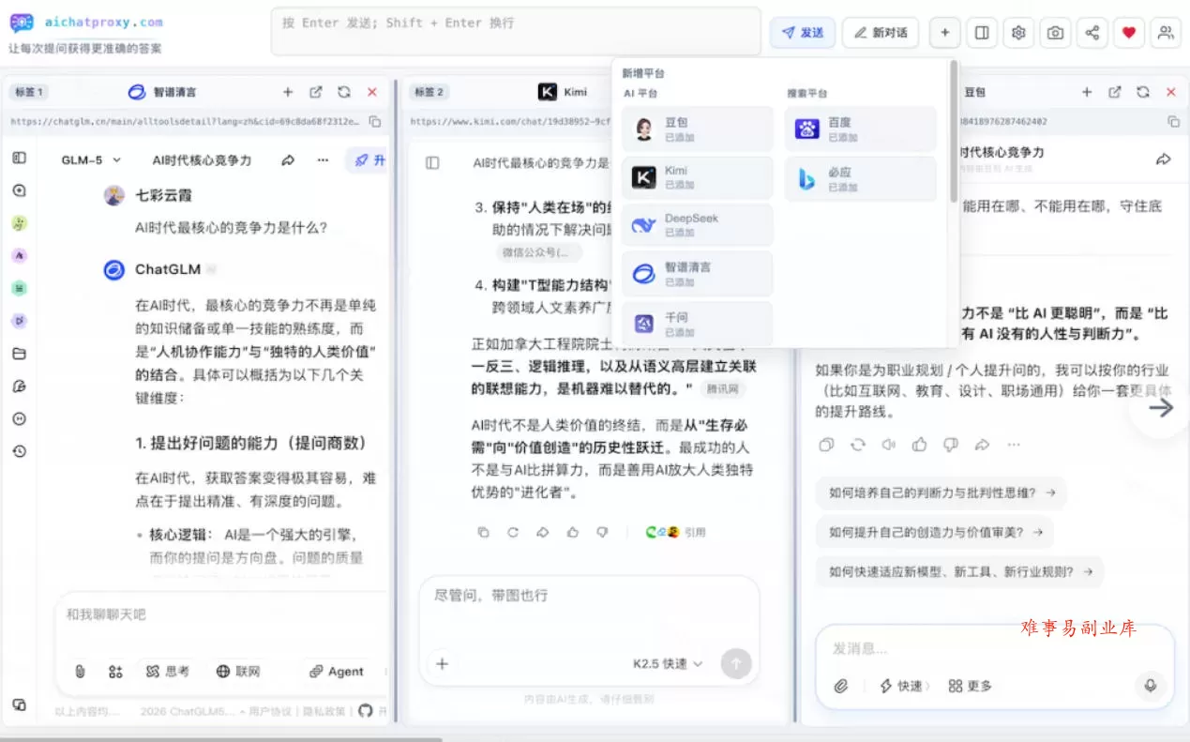This screenshot has width=1190, height=742.
Task: Select 豆包 in the AI platform list
Action: 698,129
